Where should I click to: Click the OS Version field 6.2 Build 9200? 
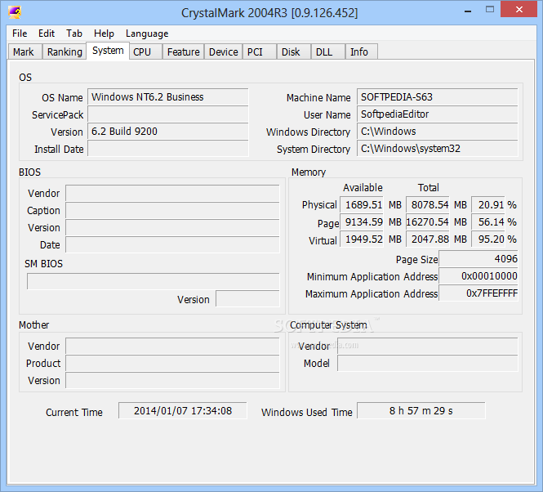coord(168,132)
